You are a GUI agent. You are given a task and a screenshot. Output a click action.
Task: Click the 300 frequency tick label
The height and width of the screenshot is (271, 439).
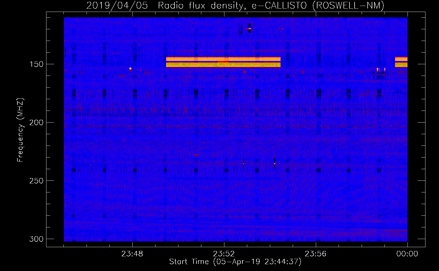[36, 239]
